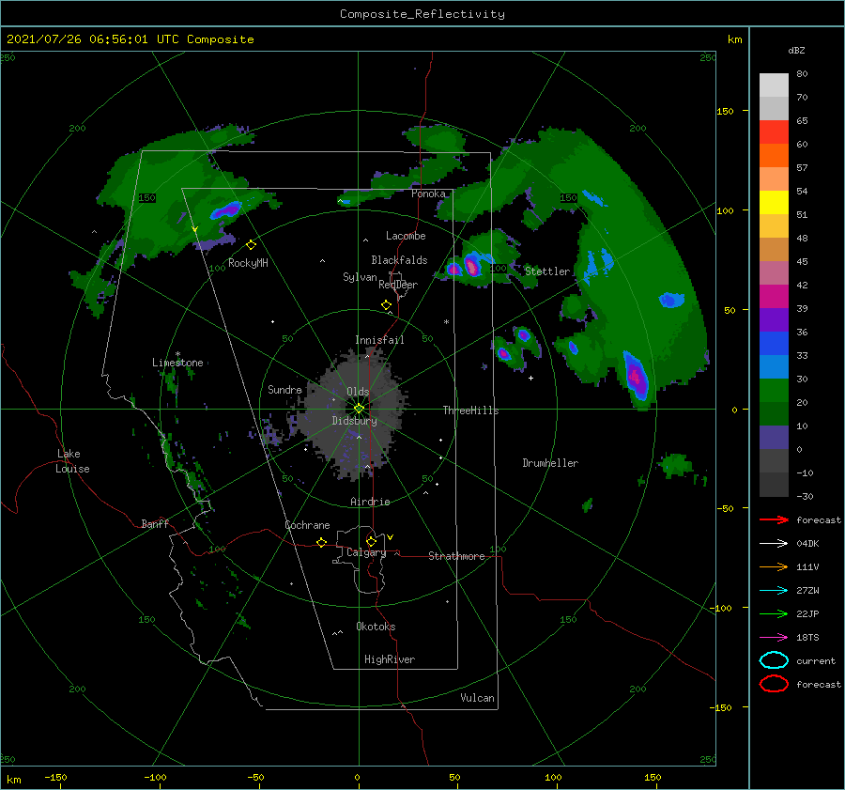Image resolution: width=845 pixels, height=790 pixels.
Task: Click the Stettler label
Action: coord(547,271)
